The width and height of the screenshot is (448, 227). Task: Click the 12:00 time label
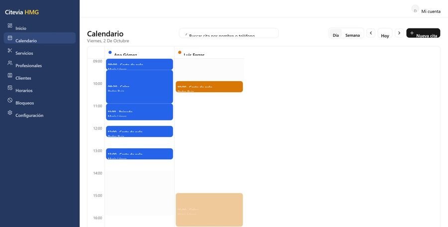98,128
